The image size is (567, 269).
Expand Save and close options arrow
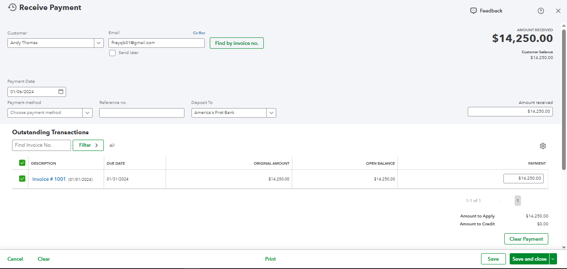pos(553,259)
